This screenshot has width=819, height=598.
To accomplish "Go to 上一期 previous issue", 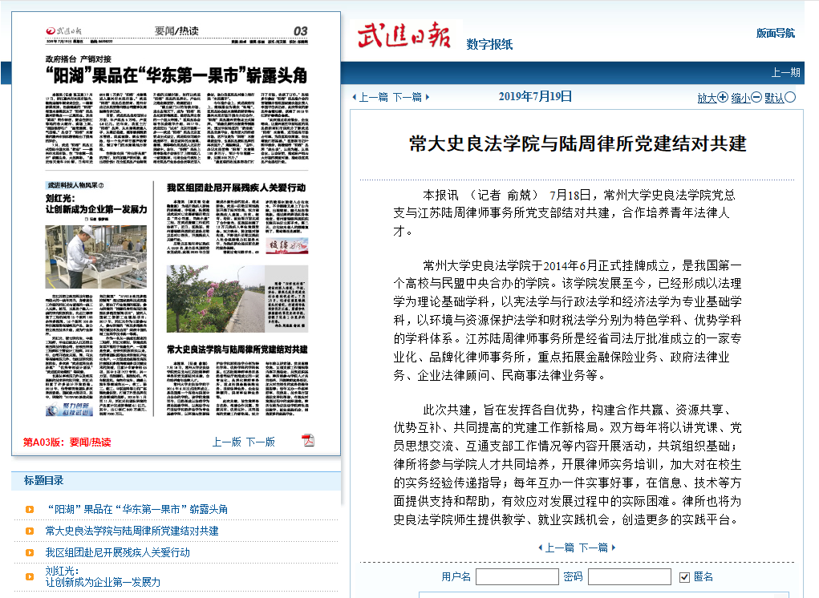I will [785, 72].
